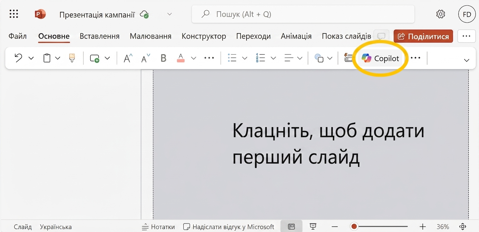Click the Пошук search box
Screen dimensions: 479x232
click(303, 14)
